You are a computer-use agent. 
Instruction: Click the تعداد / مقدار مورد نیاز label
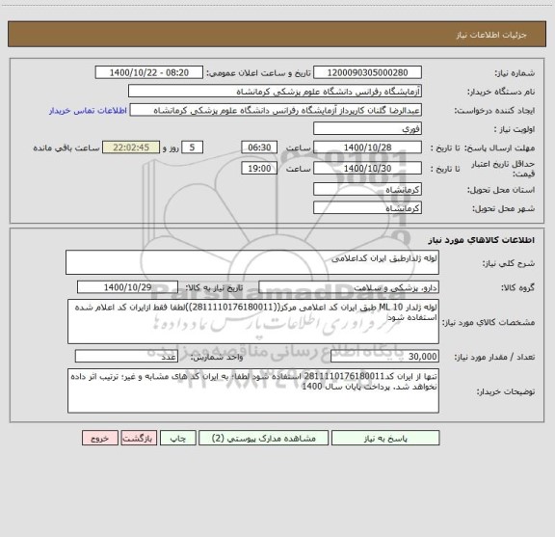click(494, 357)
